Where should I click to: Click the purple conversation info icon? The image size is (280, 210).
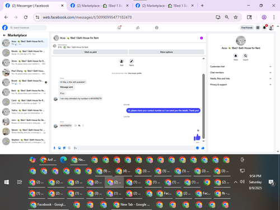[x=202, y=38]
